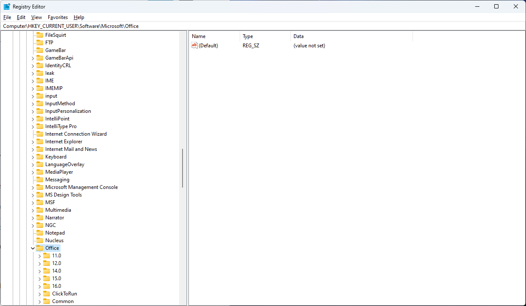Click the folder icon beside Internet Explorer
This screenshot has width=526, height=306.
point(40,142)
